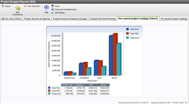The image size is (189, 104).
Task: Click the Your shortcuts star icon
Action: click(25, 6)
